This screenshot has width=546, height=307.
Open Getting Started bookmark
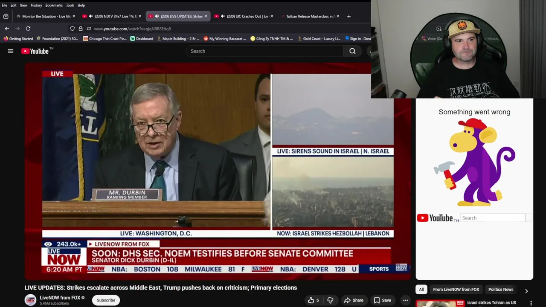coord(18,38)
